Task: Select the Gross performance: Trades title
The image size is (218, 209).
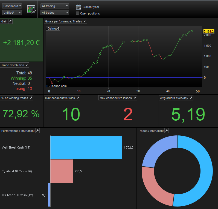Action: tap(63, 21)
